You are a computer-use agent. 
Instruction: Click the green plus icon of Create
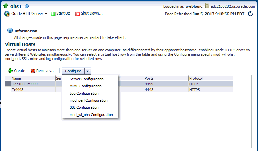[x=10, y=71]
